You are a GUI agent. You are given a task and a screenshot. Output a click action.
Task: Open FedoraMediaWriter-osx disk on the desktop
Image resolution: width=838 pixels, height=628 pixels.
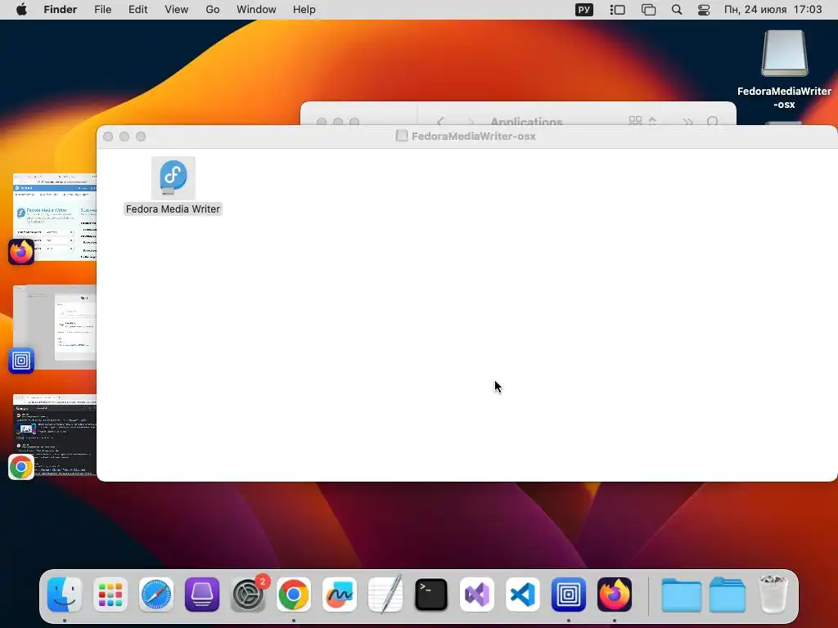(x=784, y=54)
